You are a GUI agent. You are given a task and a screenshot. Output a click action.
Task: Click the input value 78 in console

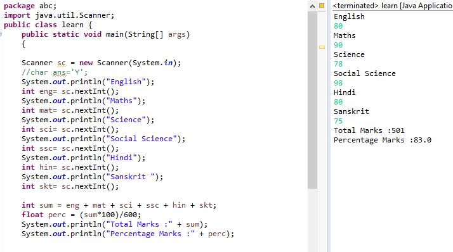(338, 65)
